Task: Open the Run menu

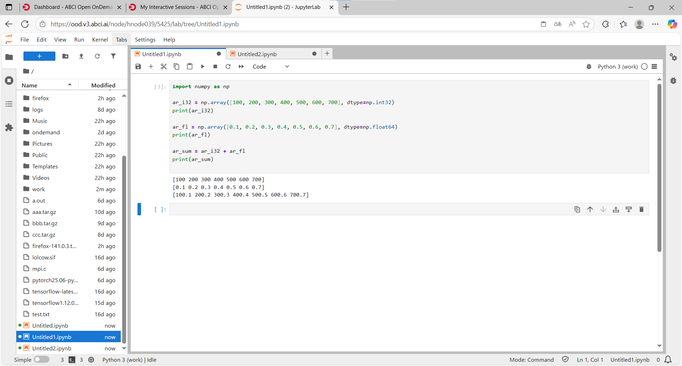Action: 79,39
